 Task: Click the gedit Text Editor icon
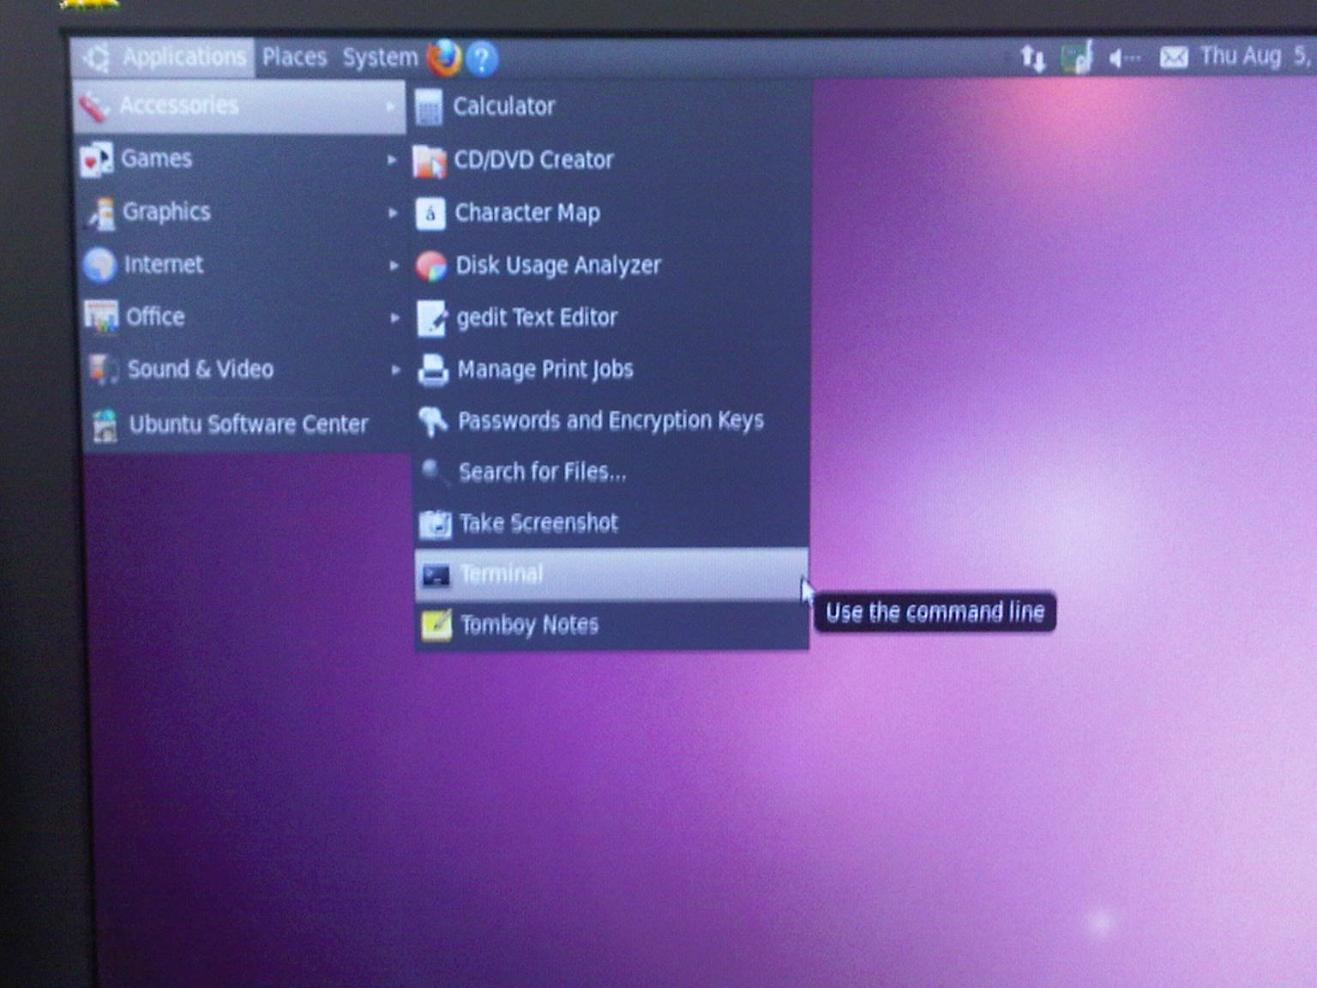[431, 318]
